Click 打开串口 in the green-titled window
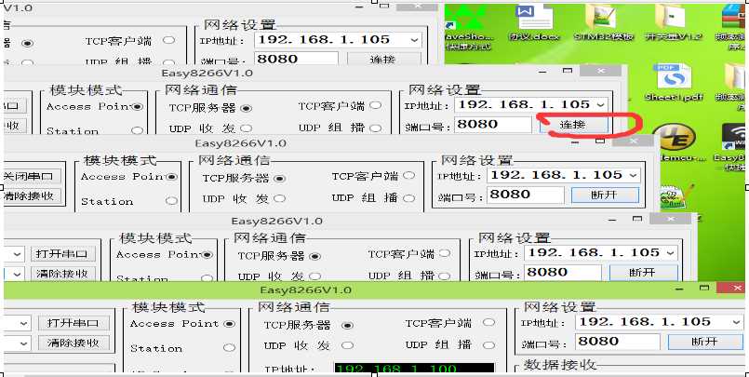This screenshot has height=377, width=749. [73, 324]
